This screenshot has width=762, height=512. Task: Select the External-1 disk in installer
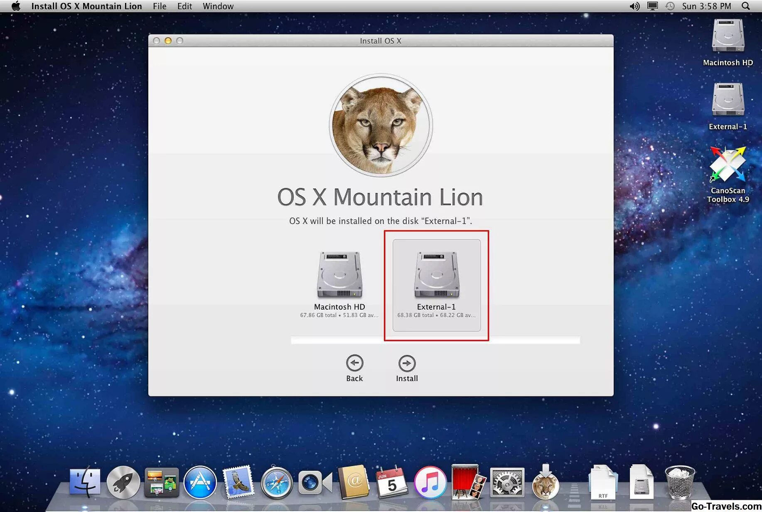pos(436,285)
